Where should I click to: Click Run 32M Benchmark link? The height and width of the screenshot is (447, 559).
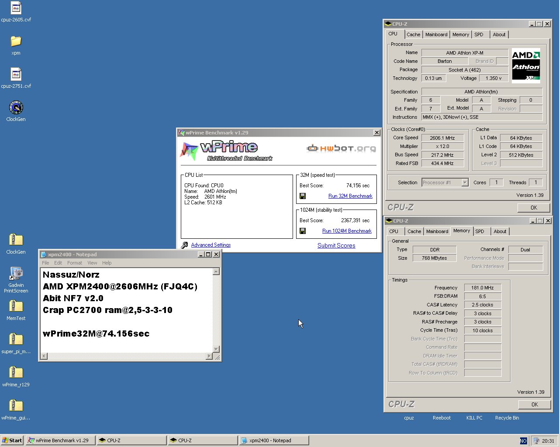pos(350,196)
